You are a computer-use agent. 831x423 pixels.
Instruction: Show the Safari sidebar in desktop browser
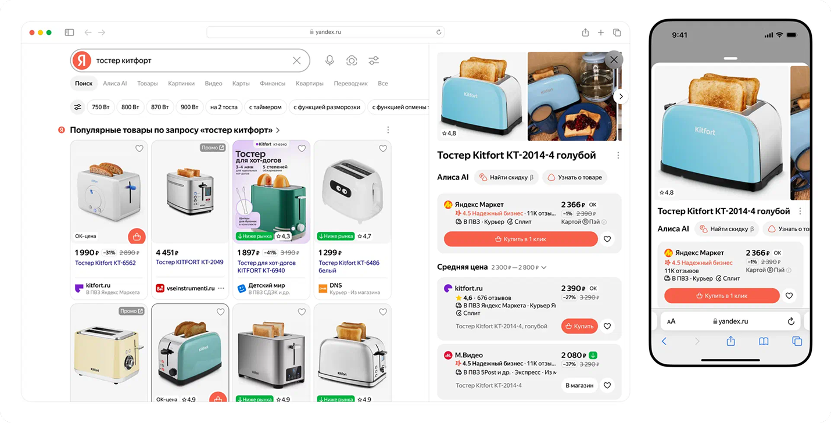tap(69, 33)
